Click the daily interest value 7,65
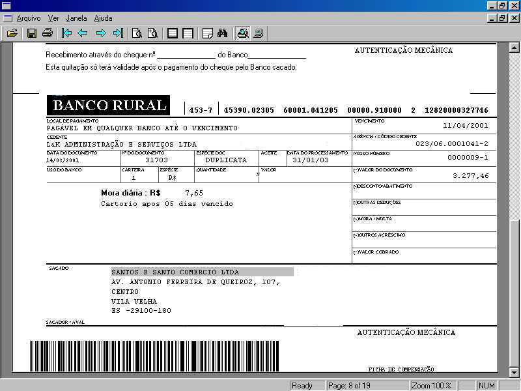521x391 pixels. tap(194, 193)
